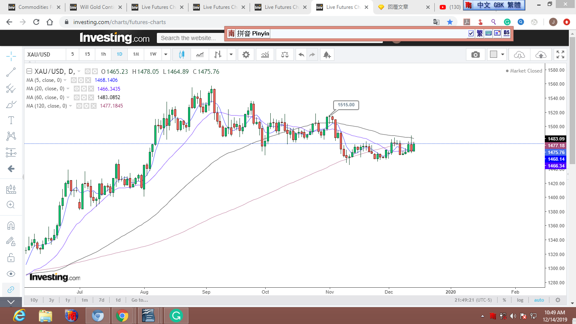Toggle the log scale option
The width and height of the screenshot is (576, 324).
(520, 300)
